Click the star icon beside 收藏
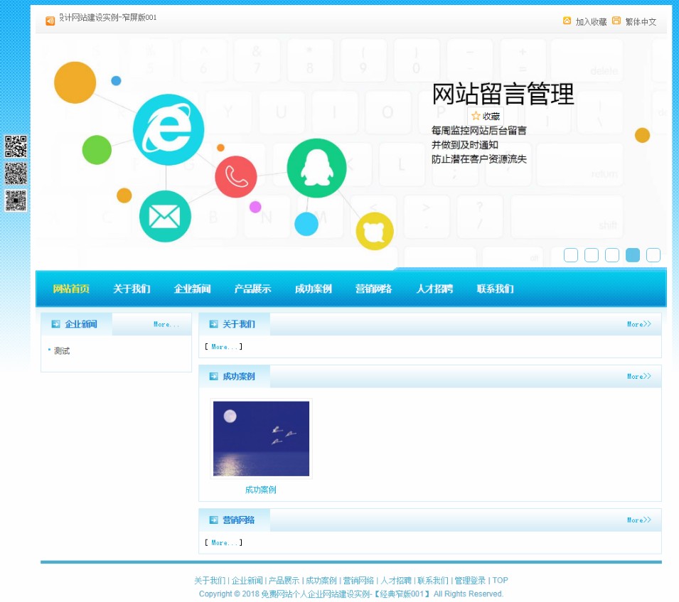679x602 pixels. [476, 116]
